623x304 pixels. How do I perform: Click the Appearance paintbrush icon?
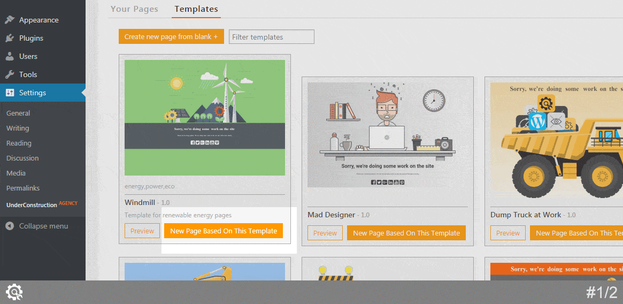tap(10, 20)
